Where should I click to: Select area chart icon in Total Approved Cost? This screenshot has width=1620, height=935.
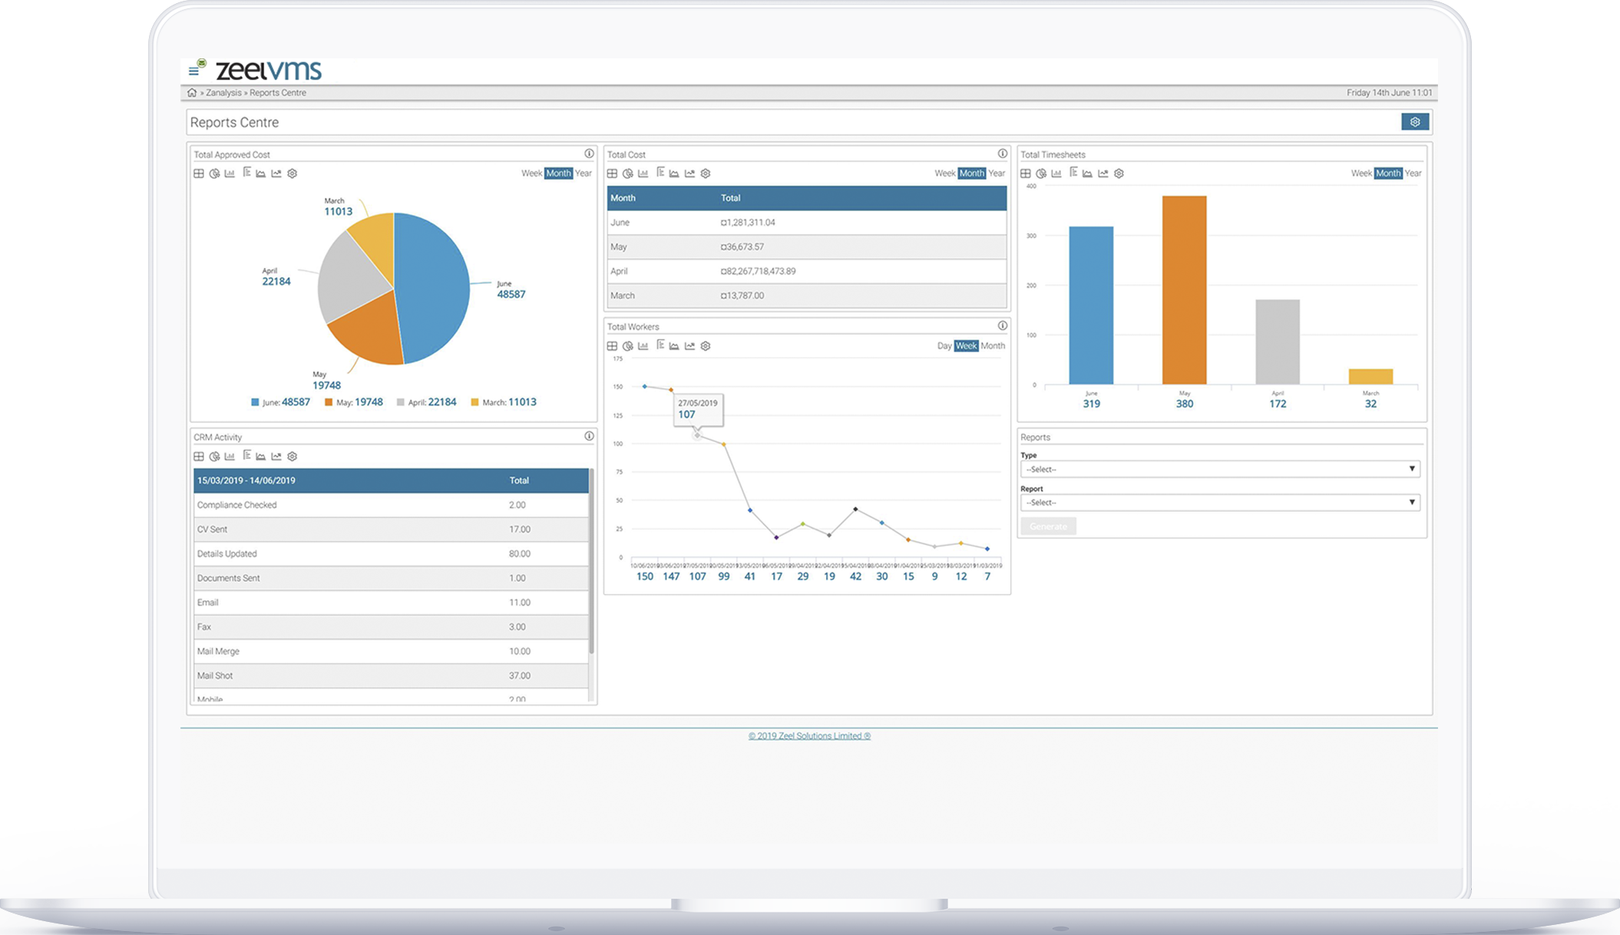tap(261, 173)
